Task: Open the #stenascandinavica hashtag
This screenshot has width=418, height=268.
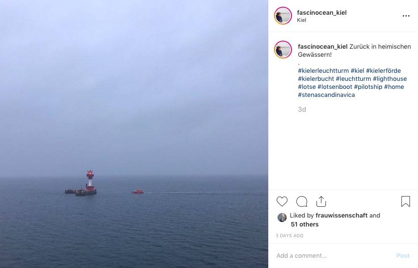Action: [x=326, y=95]
